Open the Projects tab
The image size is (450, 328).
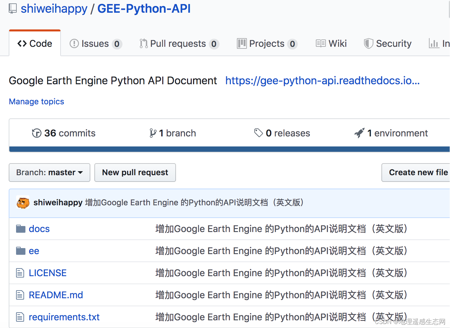coord(267,44)
